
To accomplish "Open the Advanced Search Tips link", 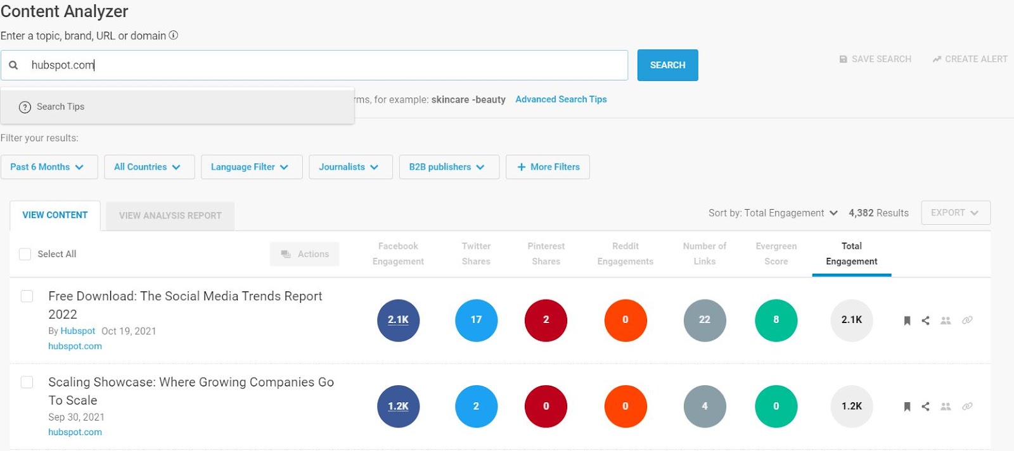I will pyautogui.click(x=561, y=99).
